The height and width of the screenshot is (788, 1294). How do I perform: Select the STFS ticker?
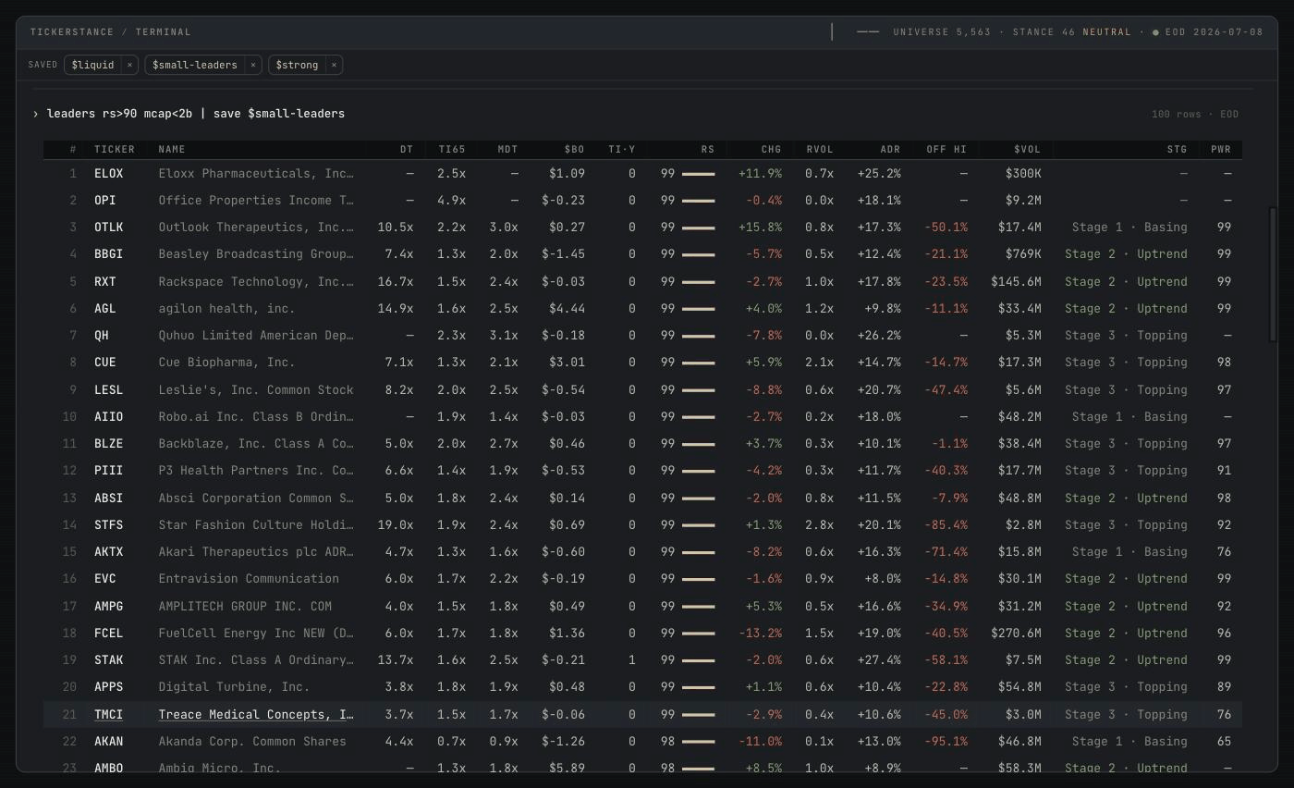point(108,524)
